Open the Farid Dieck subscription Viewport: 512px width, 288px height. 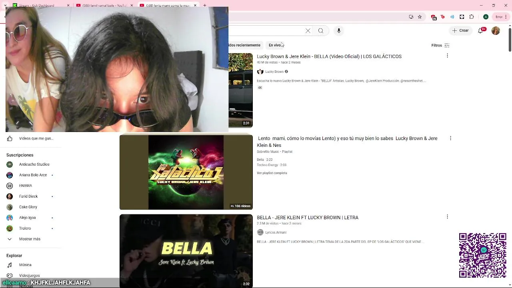(30, 196)
